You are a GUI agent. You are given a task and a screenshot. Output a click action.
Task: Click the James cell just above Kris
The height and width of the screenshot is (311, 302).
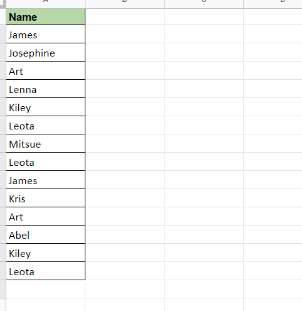tap(45, 180)
